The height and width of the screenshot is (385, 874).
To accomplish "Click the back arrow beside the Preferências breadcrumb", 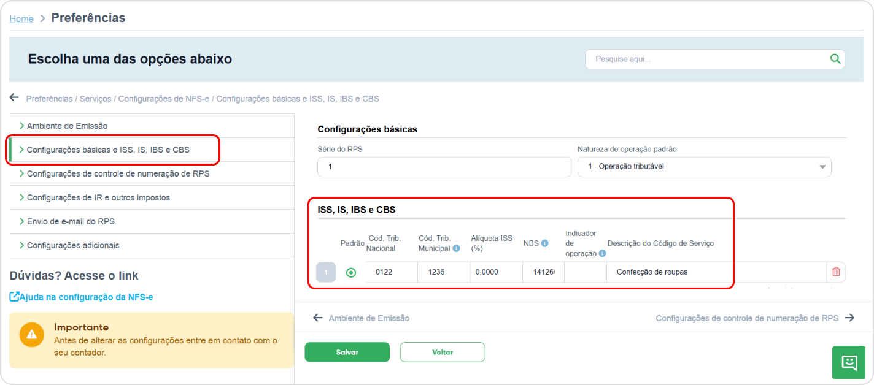I will pos(14,97).
